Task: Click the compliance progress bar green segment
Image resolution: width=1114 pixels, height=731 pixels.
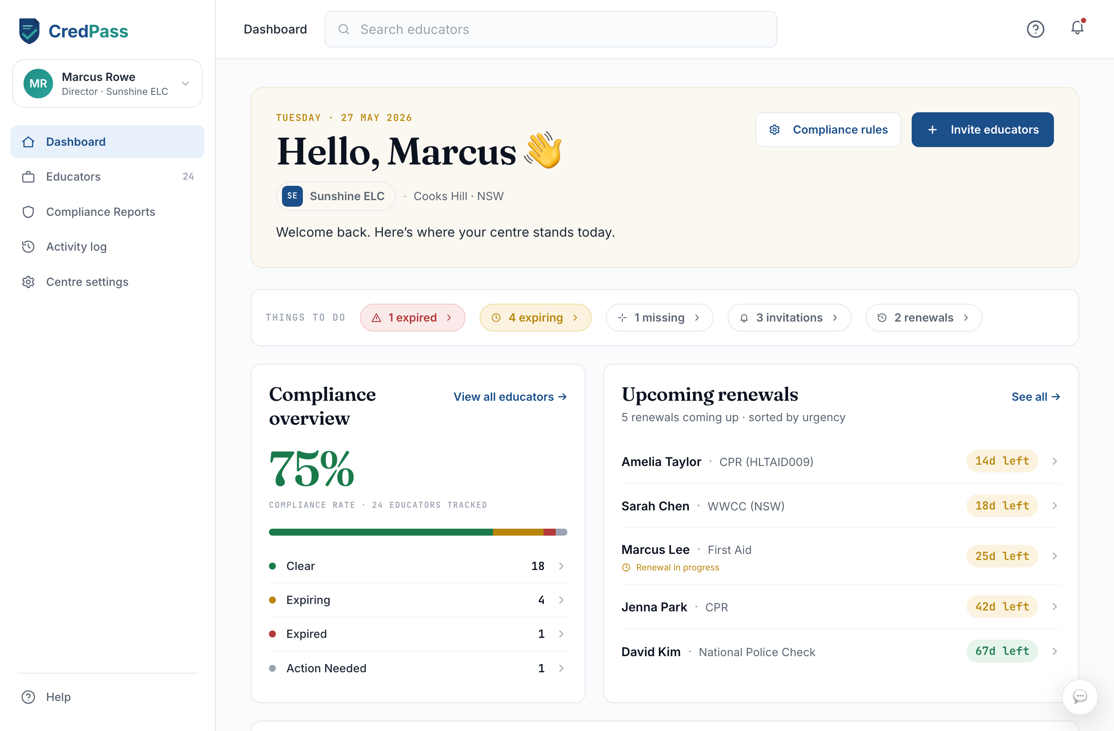Action: pyautogui.click(x=380, y=531)
